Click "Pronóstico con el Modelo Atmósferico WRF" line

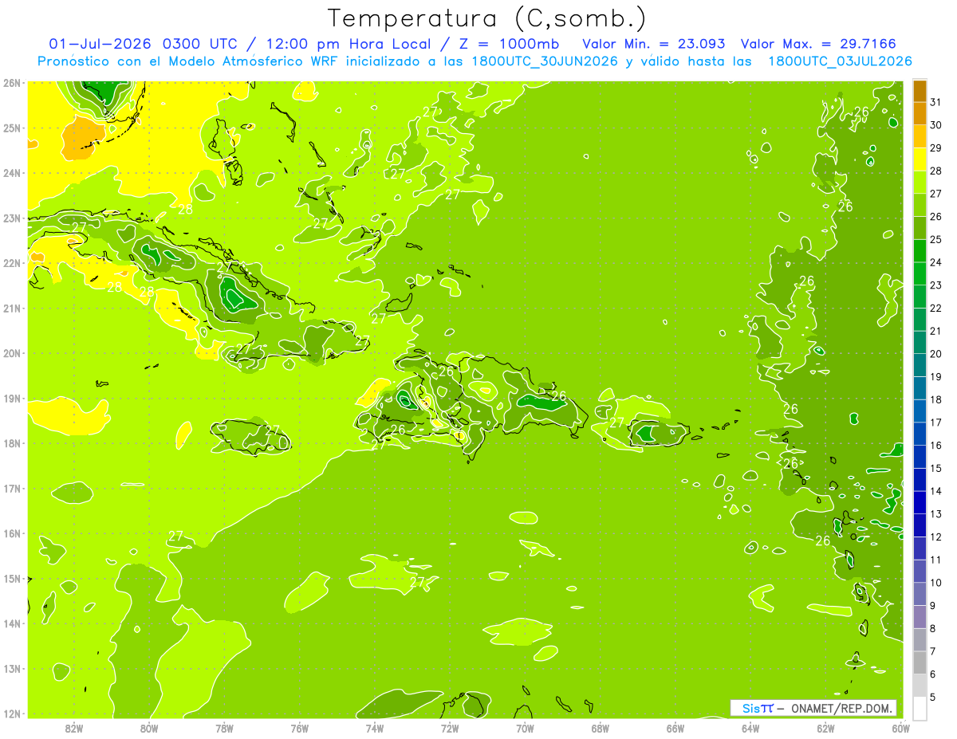click(x=188, y=61)
